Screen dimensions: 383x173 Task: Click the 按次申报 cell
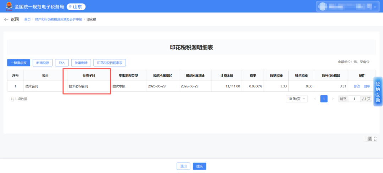point(128,86)
